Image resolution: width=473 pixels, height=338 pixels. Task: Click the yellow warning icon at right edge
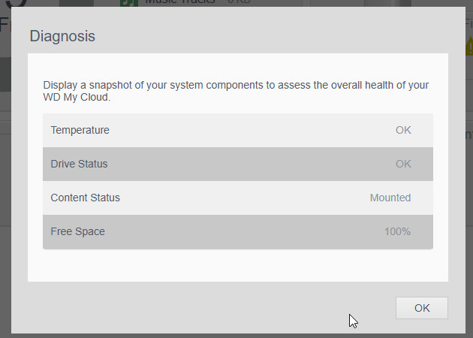tap(469, 46)
